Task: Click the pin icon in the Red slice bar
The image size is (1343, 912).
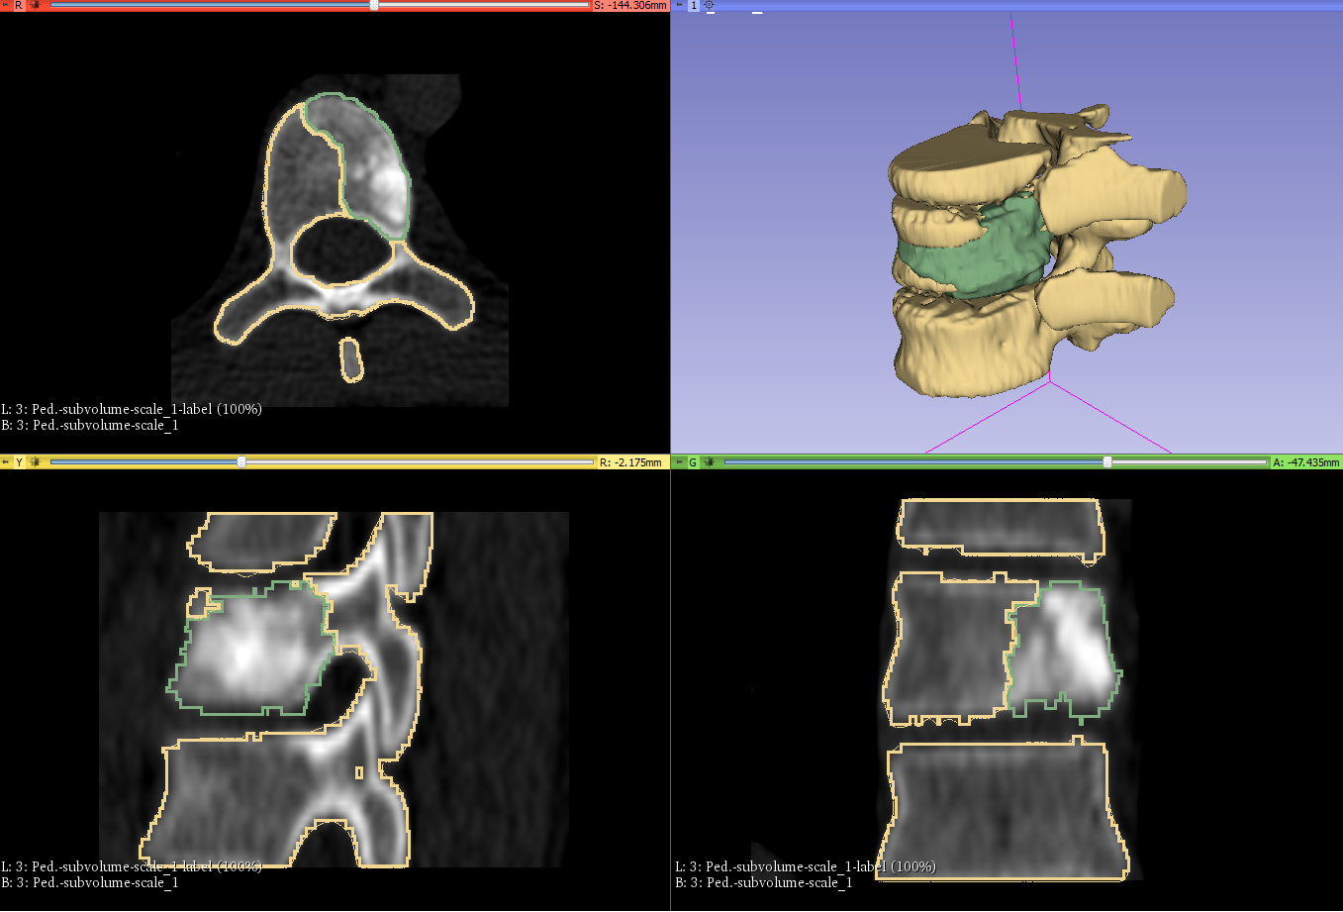Action: point(6,6)
